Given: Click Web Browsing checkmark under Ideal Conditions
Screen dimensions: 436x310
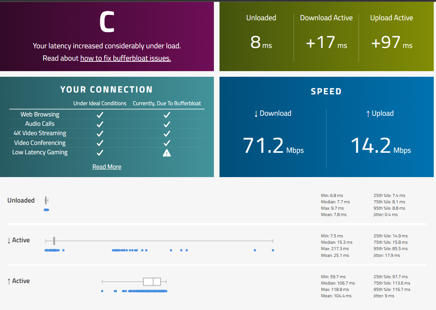Looking at the screenshot, I should 100,115.
